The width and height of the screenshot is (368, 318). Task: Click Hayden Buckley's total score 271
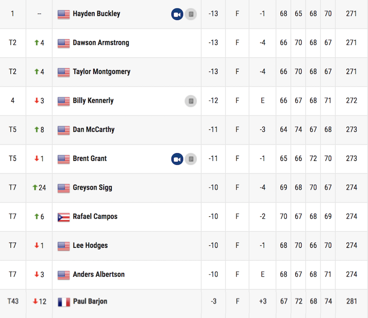pos(351,13)
